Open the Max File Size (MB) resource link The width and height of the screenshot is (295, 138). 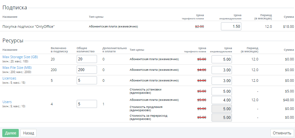coord(17,68)
